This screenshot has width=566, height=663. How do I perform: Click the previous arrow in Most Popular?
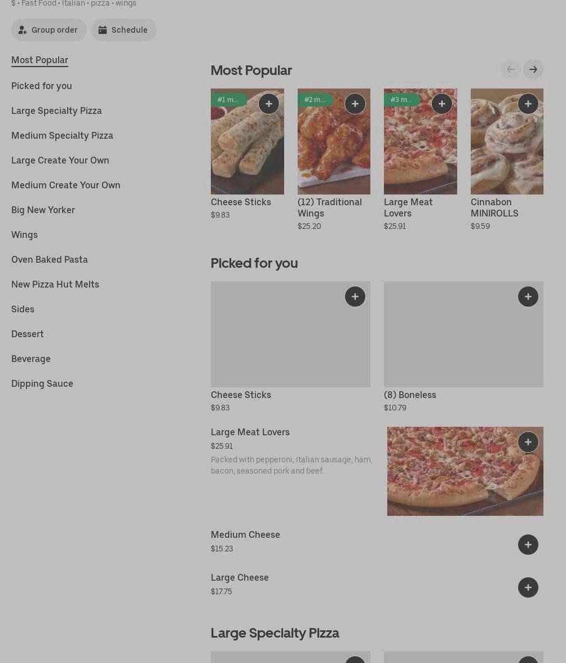[511, 69]
